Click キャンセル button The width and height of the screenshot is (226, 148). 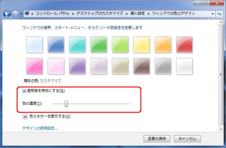[187, 139]
